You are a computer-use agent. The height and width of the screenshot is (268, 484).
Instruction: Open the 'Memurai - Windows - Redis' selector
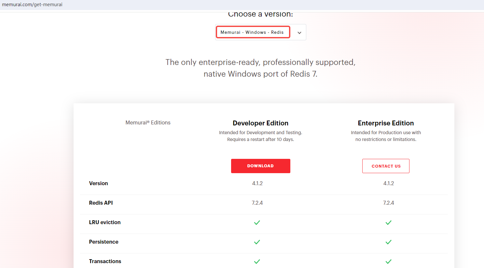(x=253, y=32)
